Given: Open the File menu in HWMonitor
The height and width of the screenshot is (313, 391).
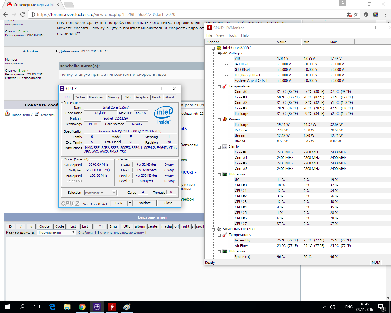Looking at the screenshot, I should tap(209, 35).
